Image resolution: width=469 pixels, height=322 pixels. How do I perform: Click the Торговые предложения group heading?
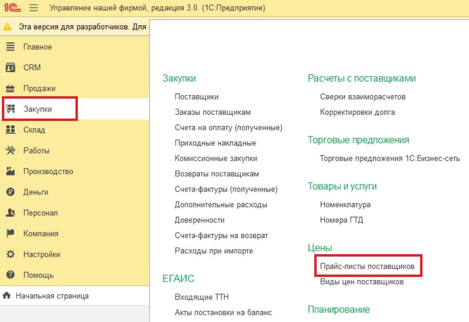click(x=358, y=140)
